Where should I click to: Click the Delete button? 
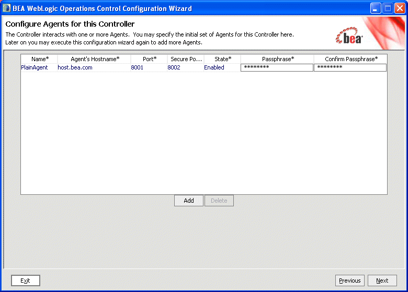[x=219, y=201]
